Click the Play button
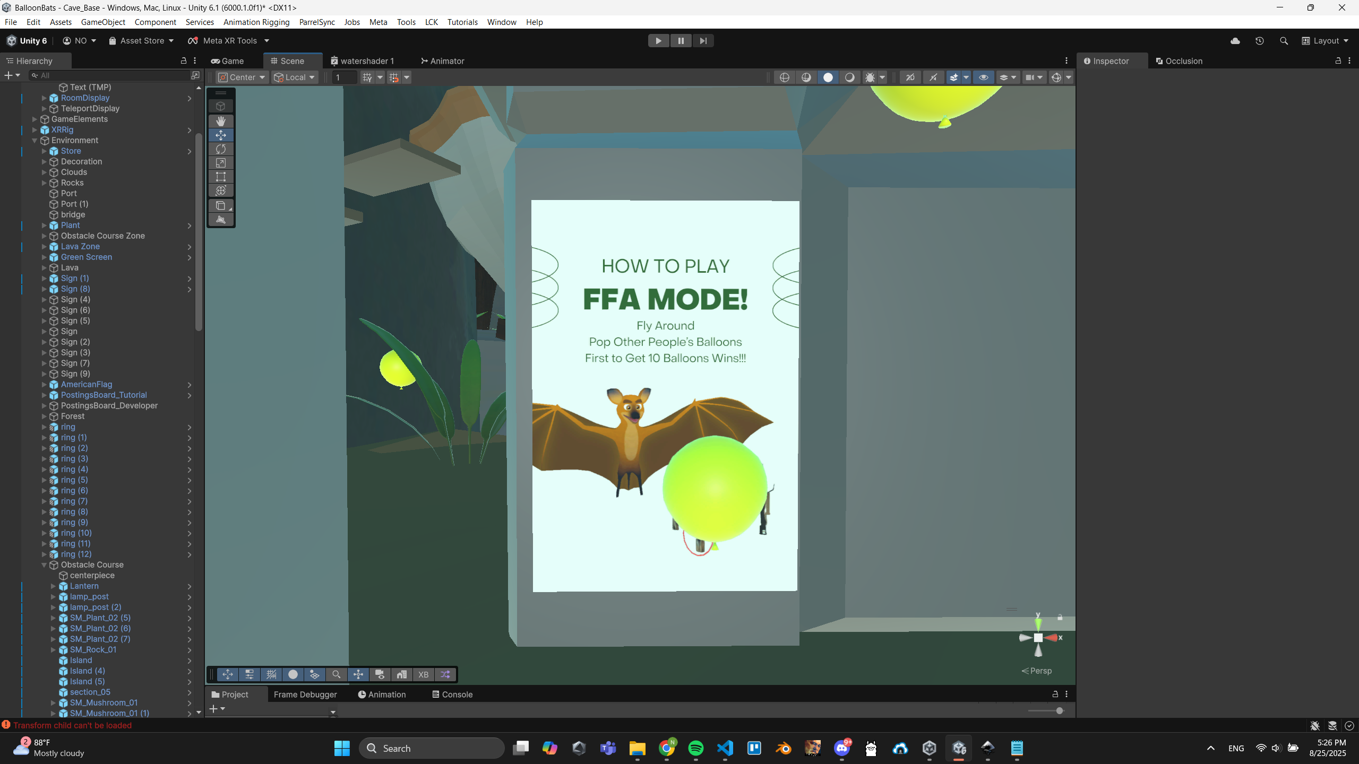Viewport: 1359px width, 764px height. tap(658, 41)
